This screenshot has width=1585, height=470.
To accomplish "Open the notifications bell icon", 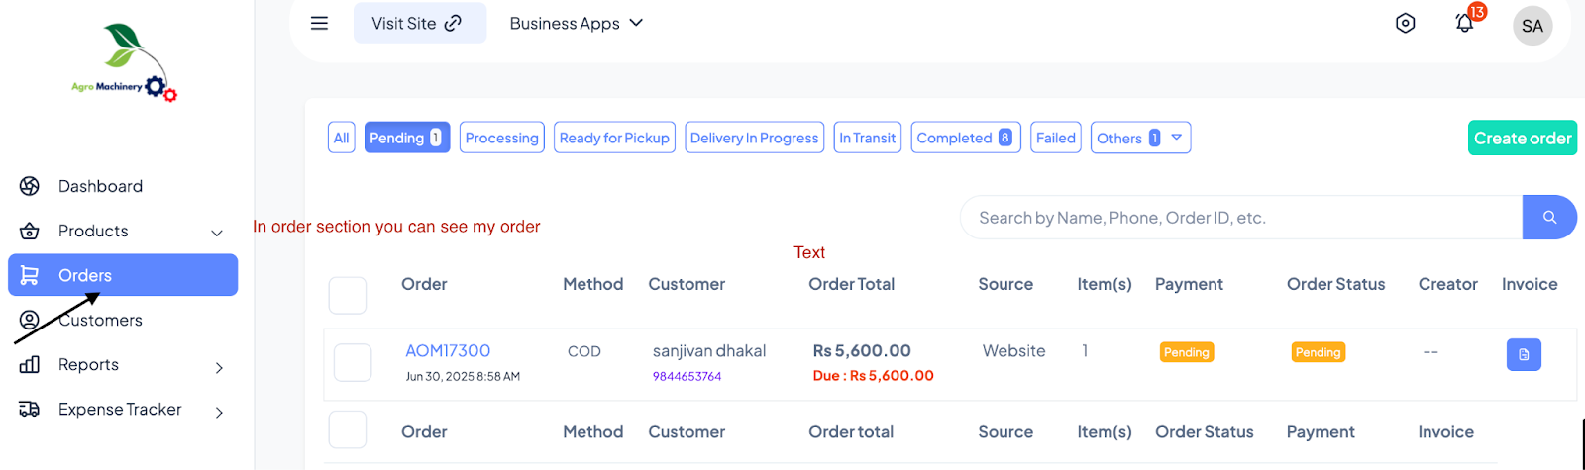I will click(x=1464, y=23).
